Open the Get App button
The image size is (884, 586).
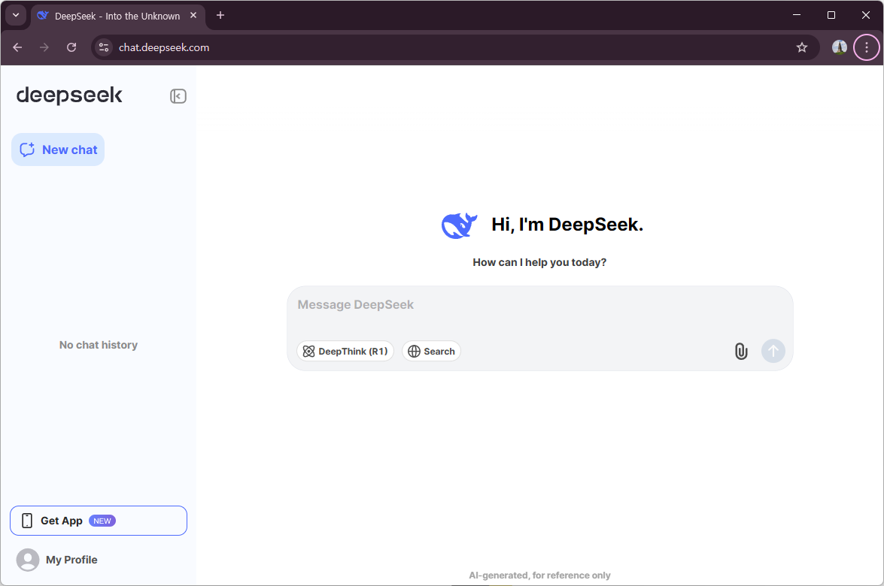coord(99,521)
